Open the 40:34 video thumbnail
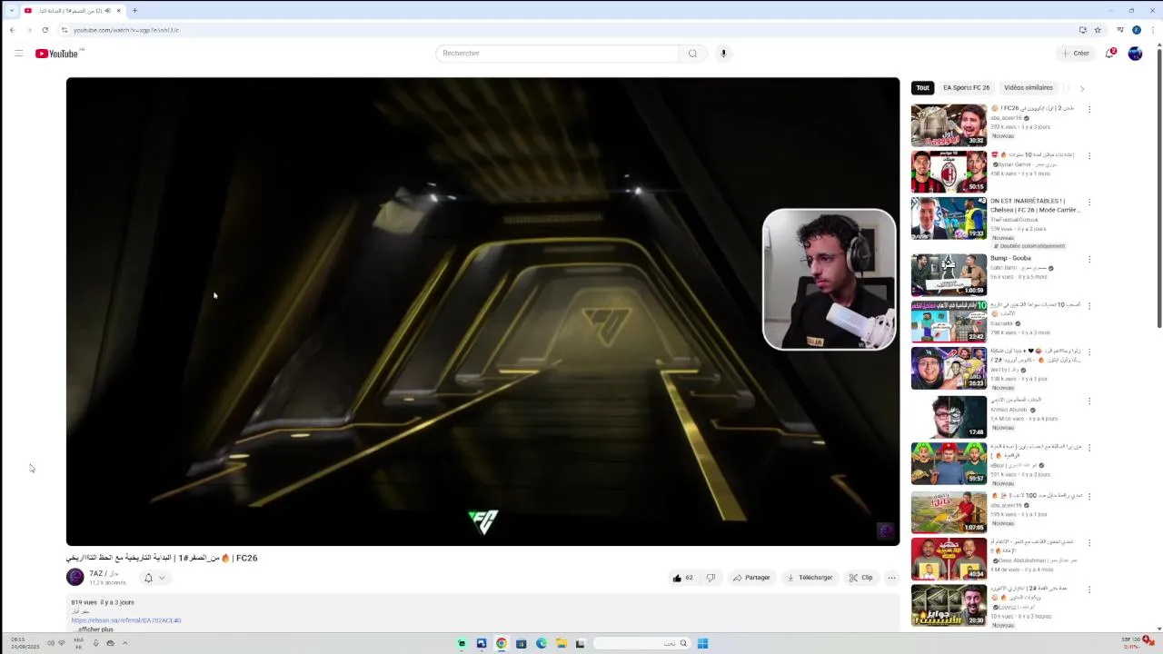1163x654 pixels. [x=949, y=560]
